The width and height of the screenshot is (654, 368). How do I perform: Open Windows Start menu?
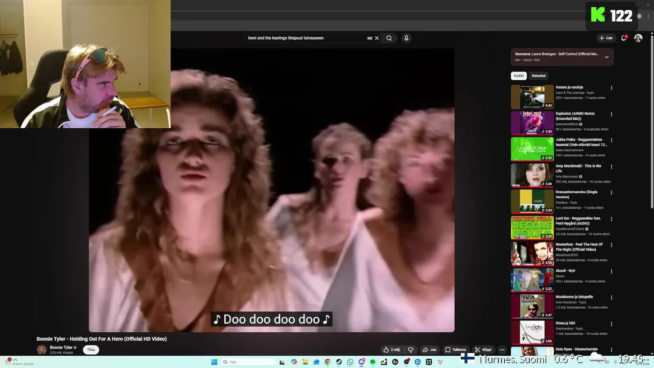214,362
